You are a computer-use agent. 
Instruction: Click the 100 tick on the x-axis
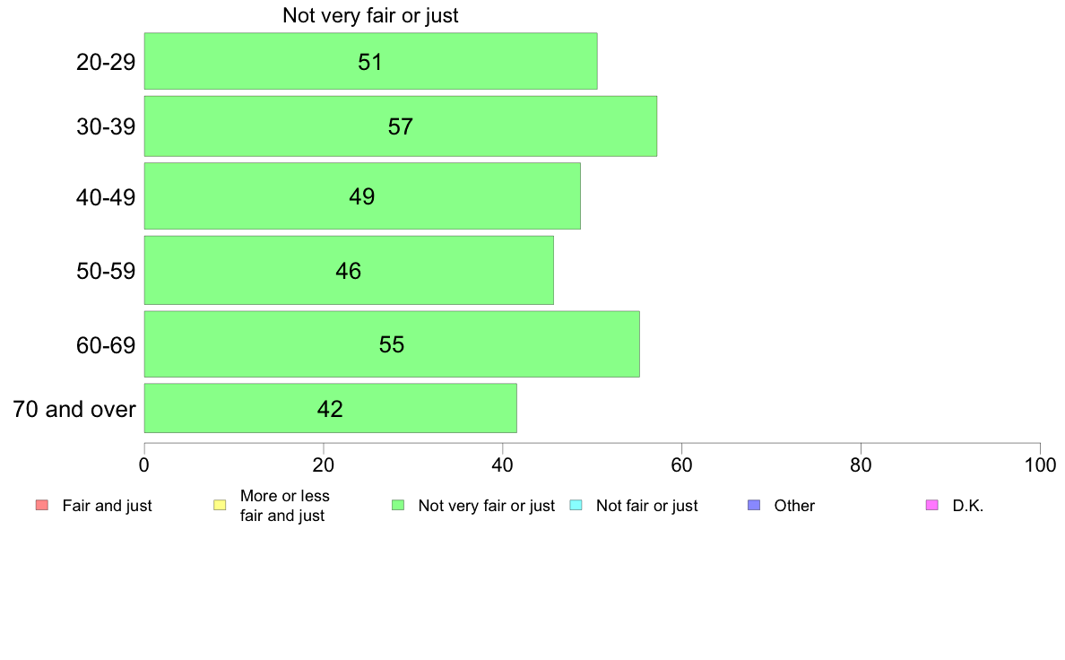(x=1039, y=465)
